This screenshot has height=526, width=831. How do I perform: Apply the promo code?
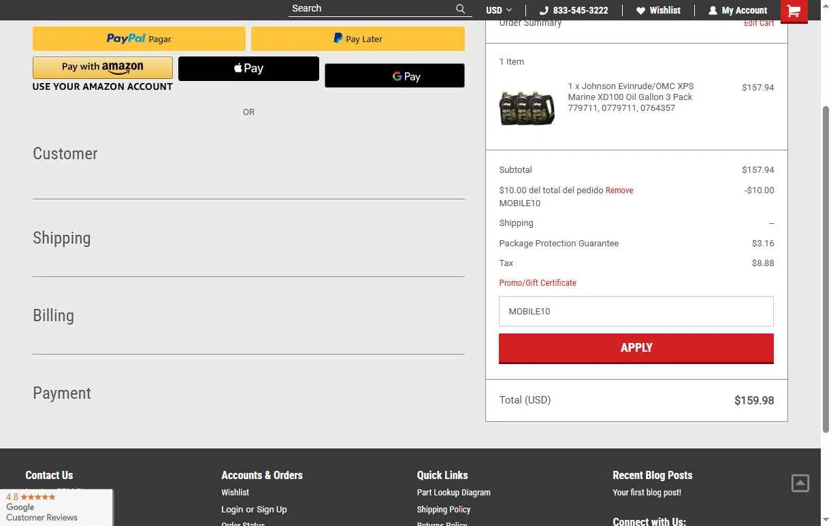click(636, 348)
